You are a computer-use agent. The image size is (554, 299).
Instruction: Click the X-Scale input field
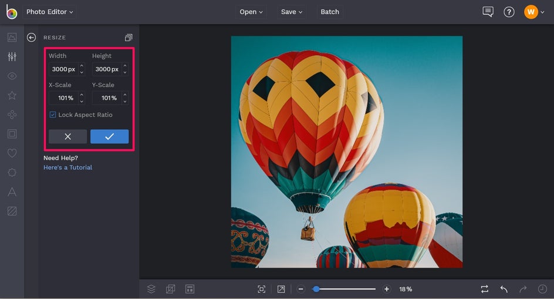click(x=63, y=98)
